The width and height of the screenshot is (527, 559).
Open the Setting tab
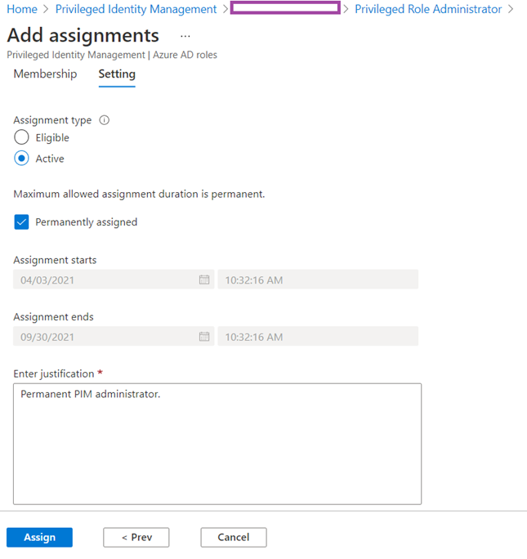tap(117, 74)
